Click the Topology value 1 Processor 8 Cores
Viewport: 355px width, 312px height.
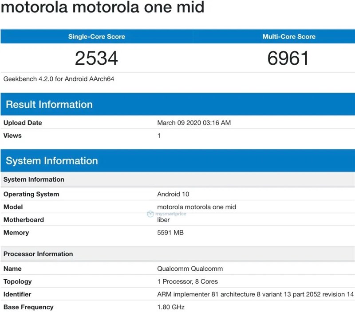tap(187, 281)
